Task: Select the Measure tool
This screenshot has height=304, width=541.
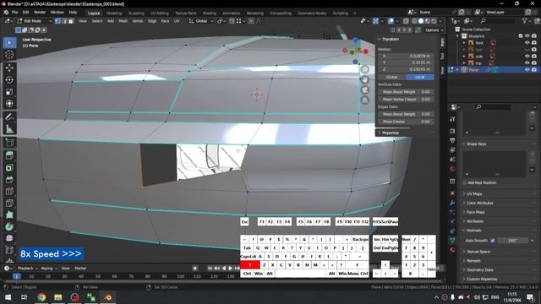Action: [9, 129]
